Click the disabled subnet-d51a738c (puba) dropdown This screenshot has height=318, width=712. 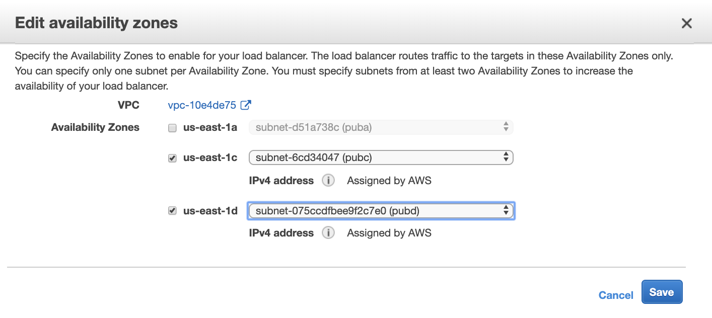(381, 127)
